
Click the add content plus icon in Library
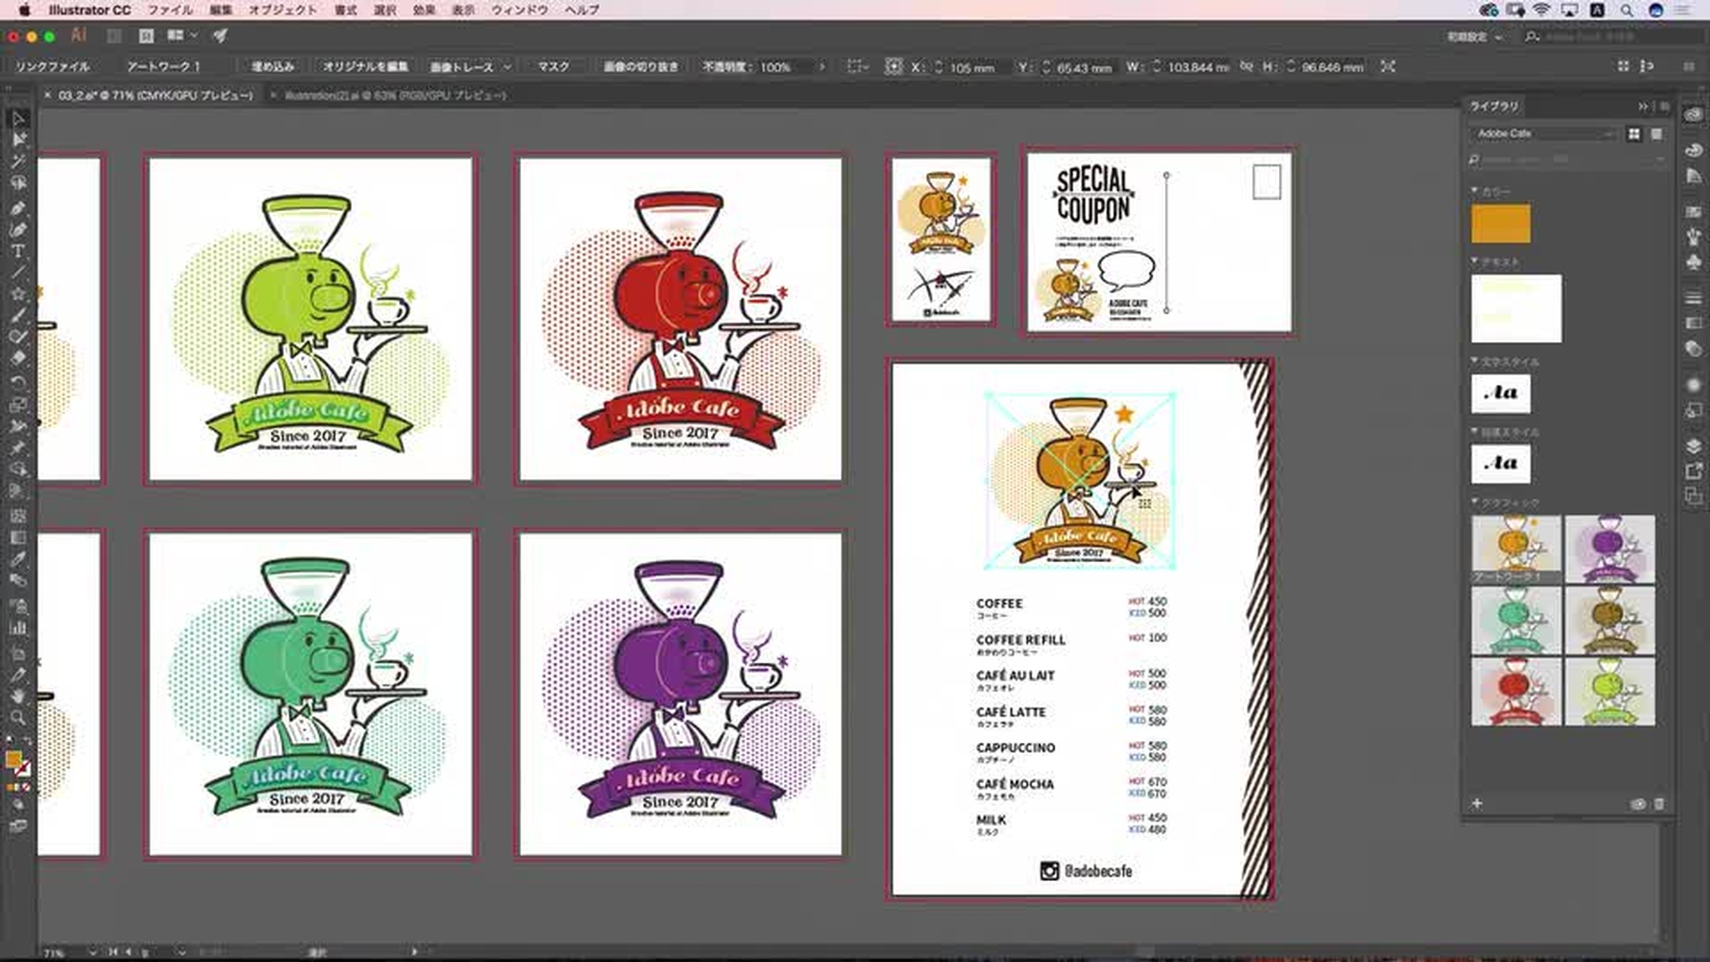click(x=1477, y=803)
